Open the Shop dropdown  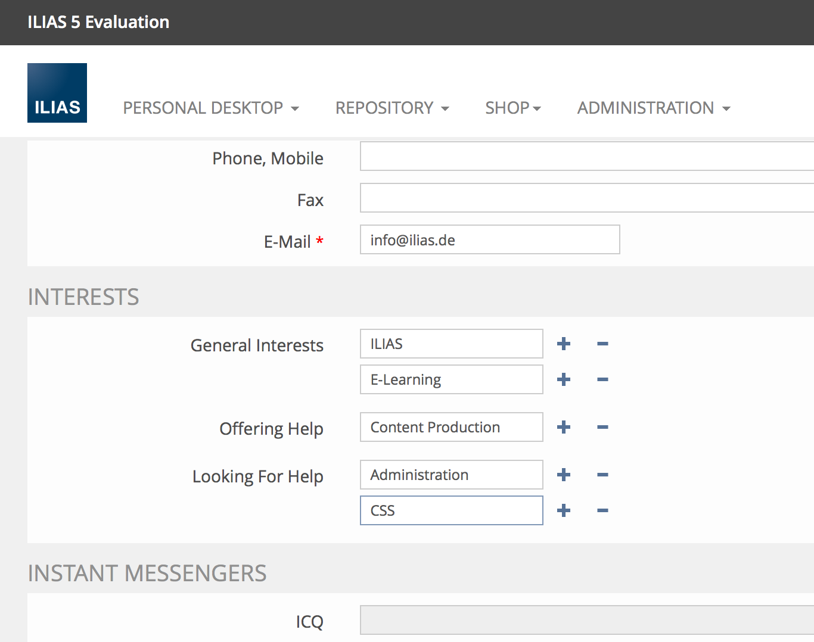[512, 108]
